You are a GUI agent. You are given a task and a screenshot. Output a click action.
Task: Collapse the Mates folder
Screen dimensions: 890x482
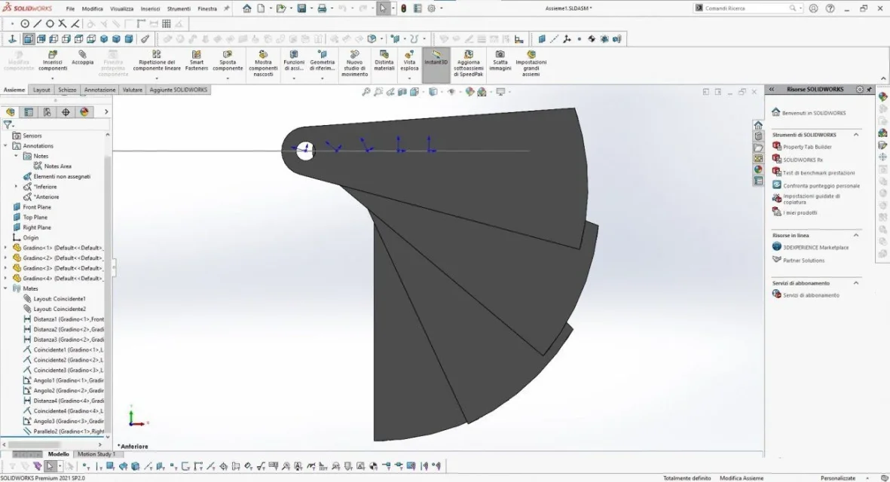coord(6,288)
